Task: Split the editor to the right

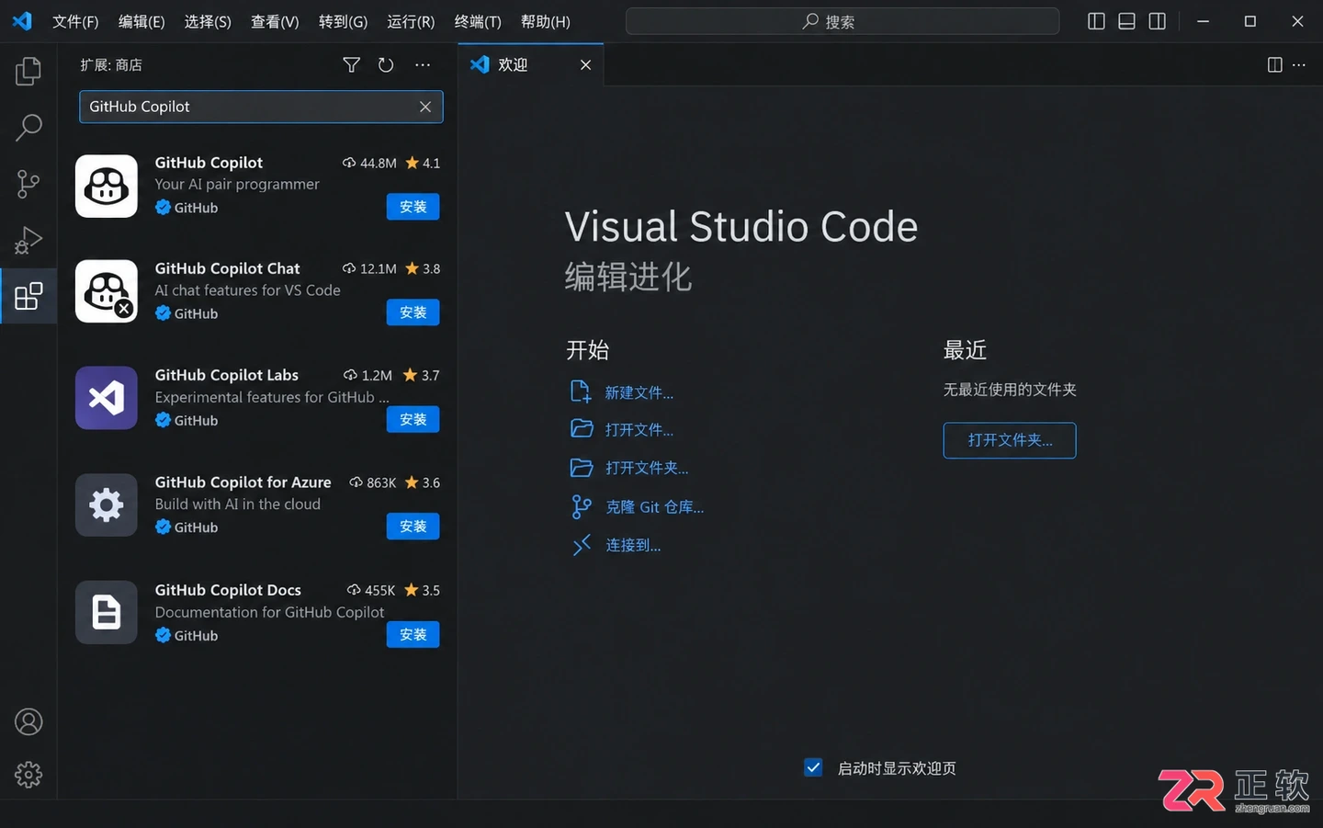Action: click(1274, 64)
